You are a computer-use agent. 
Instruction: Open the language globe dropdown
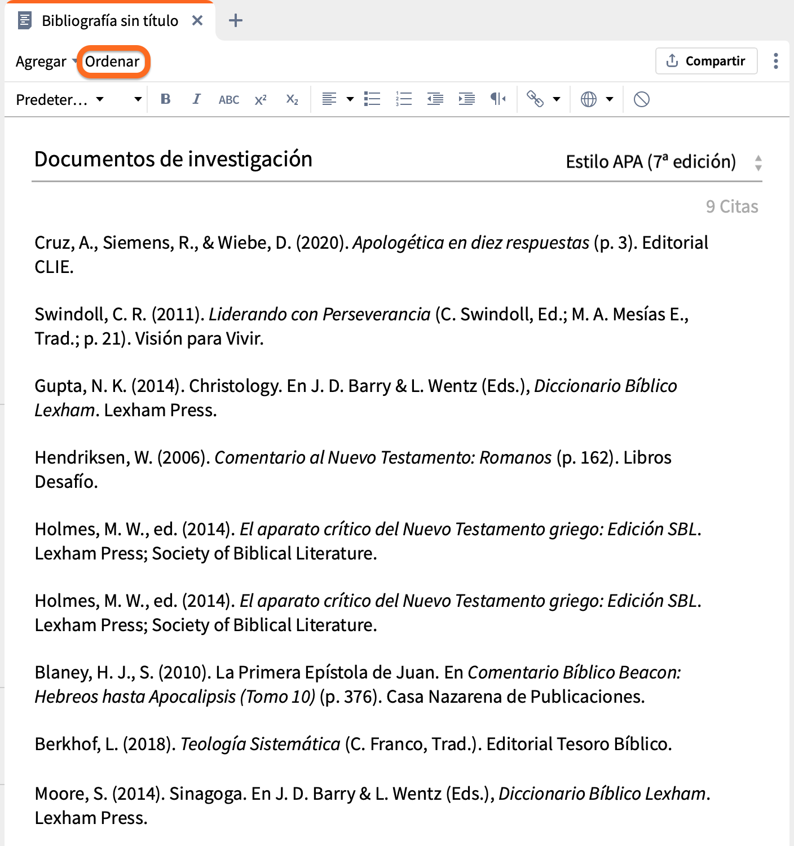point(610,99)
